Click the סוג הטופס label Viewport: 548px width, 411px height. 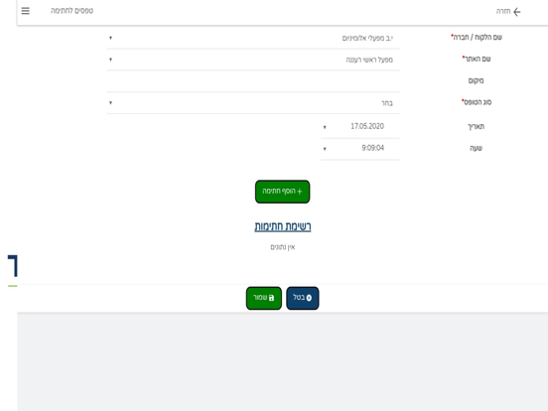[x=477, y=102]
